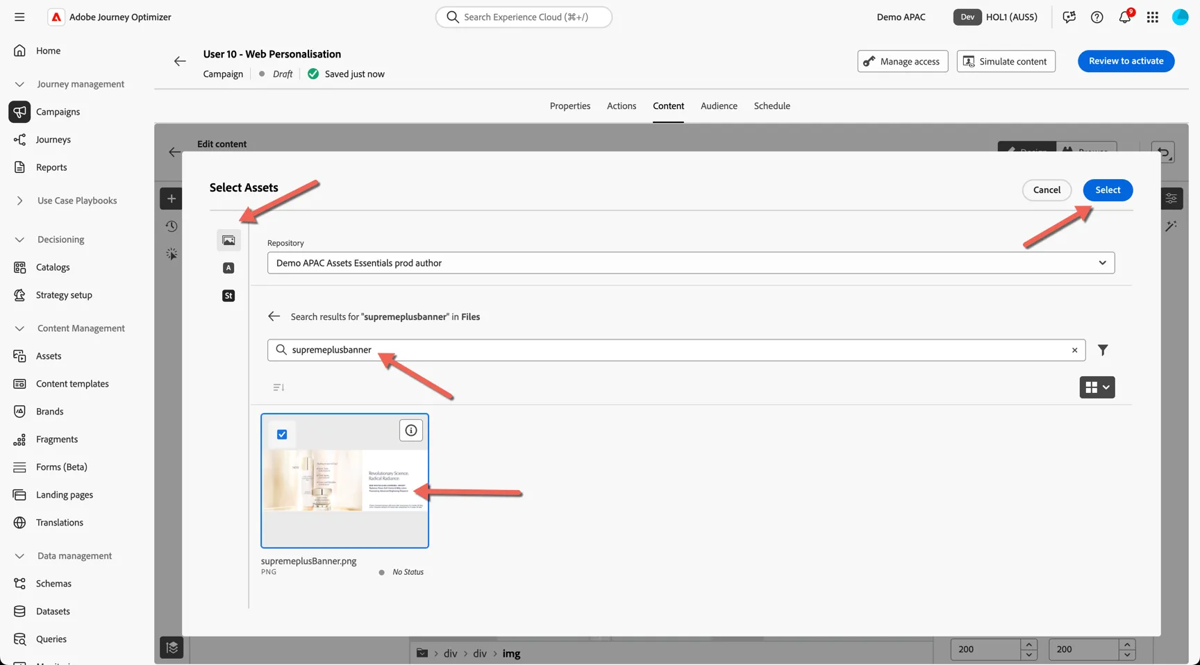Viewport: 1200px width, 665px height.
Task: Collapse the Journey management section
Action: 19,84
